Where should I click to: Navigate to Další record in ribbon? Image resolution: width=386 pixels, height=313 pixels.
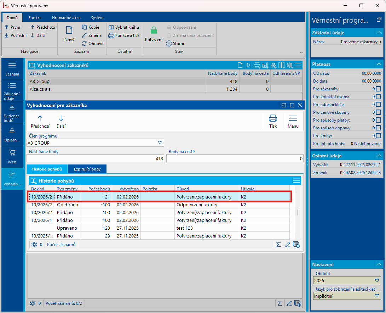click(38, 35)
